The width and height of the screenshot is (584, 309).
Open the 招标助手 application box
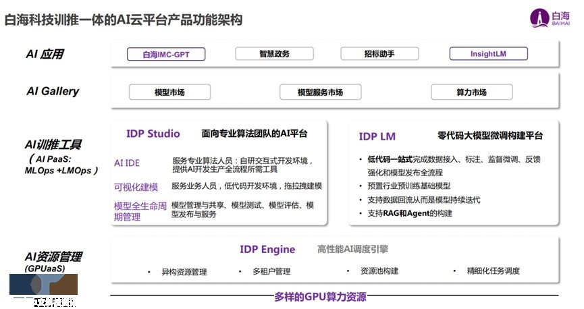coord(379,53)
